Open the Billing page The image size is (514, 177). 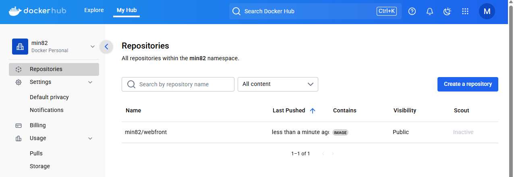pyautogui.click(x=38, y=125)
